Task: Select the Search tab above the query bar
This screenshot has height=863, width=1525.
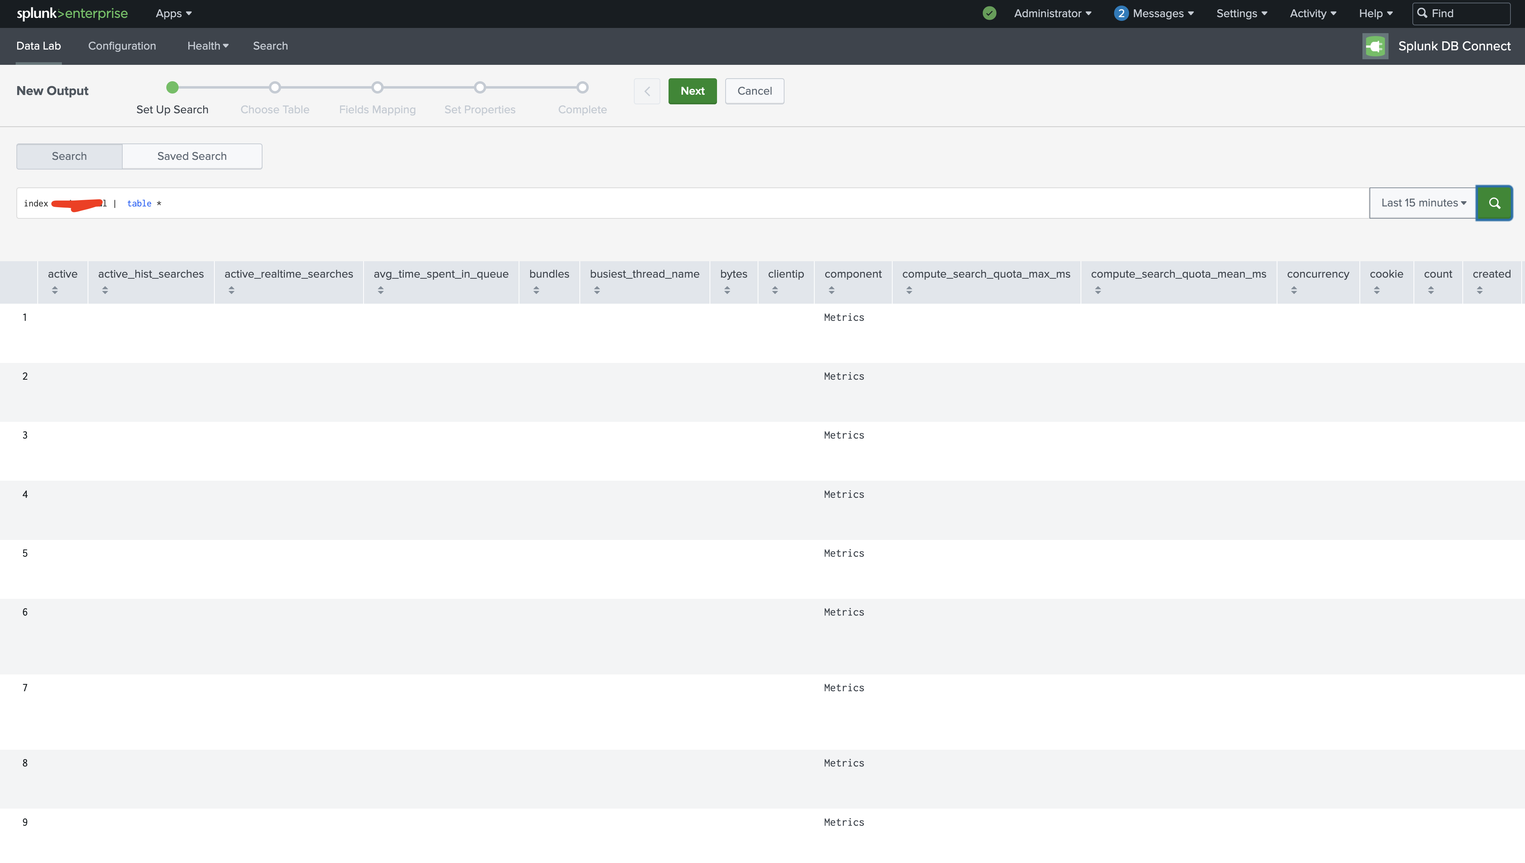Action: pyautogui.click(x=69, y=156)
